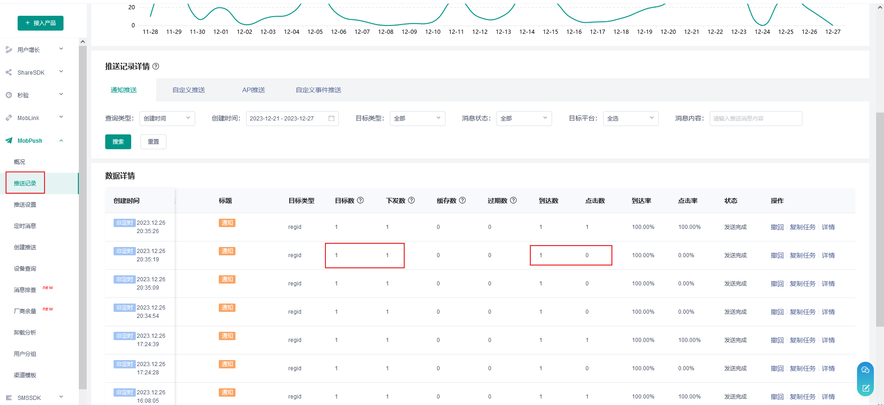
Task: Open 消息排查 in sidebar
Action: (25, 290)
